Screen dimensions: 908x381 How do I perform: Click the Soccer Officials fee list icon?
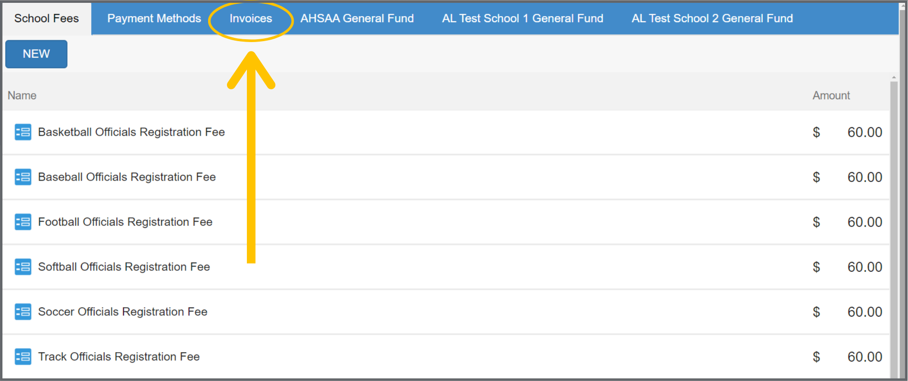23,312
